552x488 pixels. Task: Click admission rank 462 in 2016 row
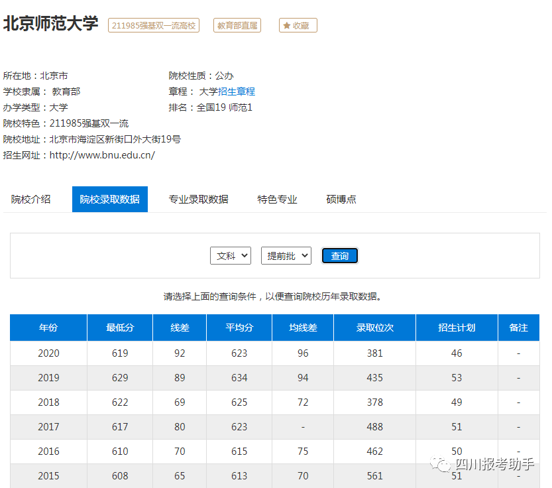point(374,452)
